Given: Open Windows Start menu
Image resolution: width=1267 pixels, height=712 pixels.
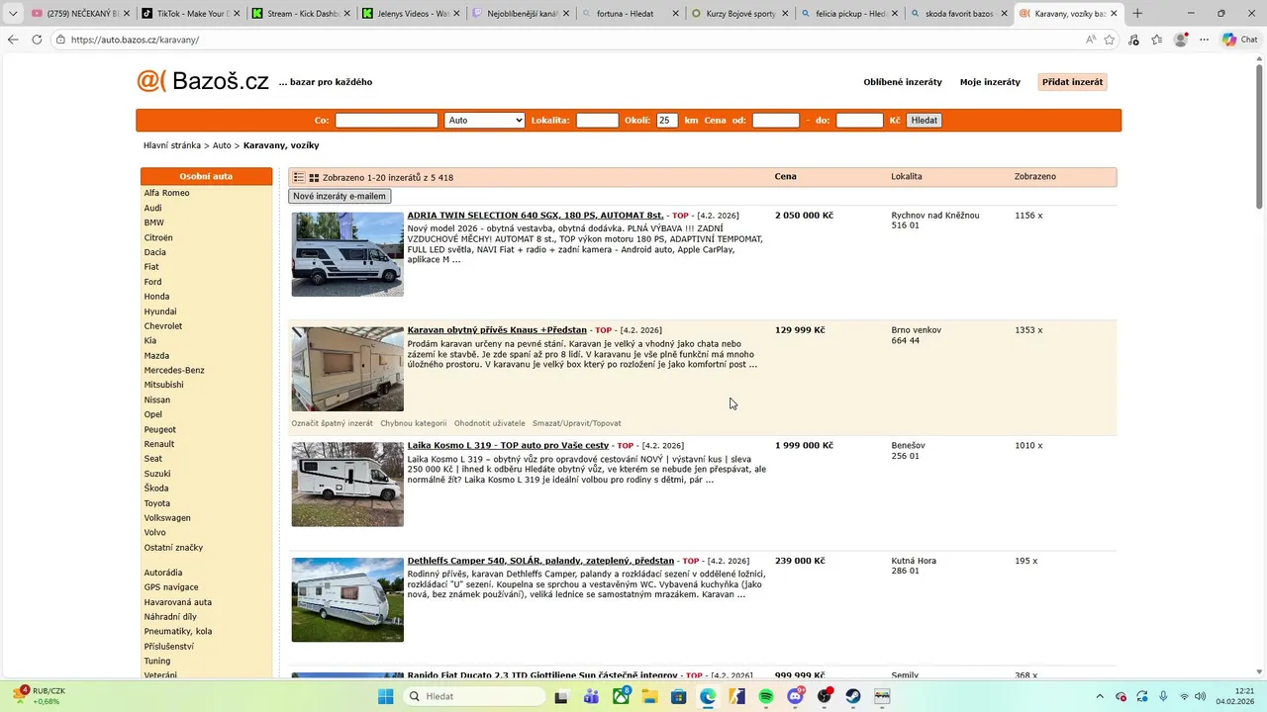Looking at the screenshot, I should (x=386, y=696).
